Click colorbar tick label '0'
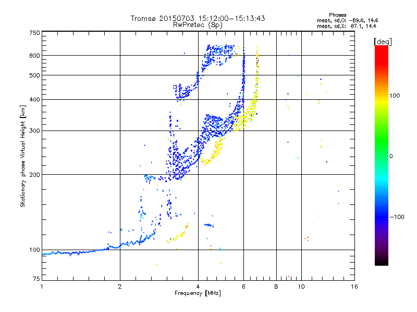Viewport: 417px width, 312px height. point(391,157)
